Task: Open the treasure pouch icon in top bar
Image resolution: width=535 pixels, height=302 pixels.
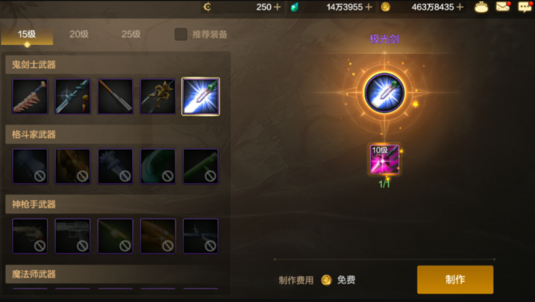Action: click(481, 7)
